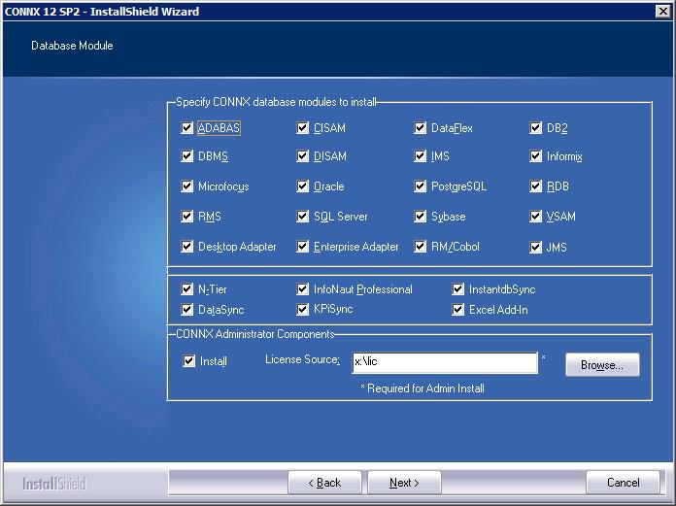Viewport: 676px width, 506px height.
Task: Go to the previous step with Back
Action: (324, 483)
